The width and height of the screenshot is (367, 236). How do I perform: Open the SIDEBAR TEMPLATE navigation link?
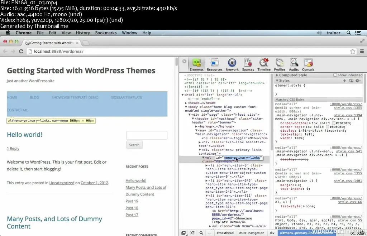click(x=127, y=97)
